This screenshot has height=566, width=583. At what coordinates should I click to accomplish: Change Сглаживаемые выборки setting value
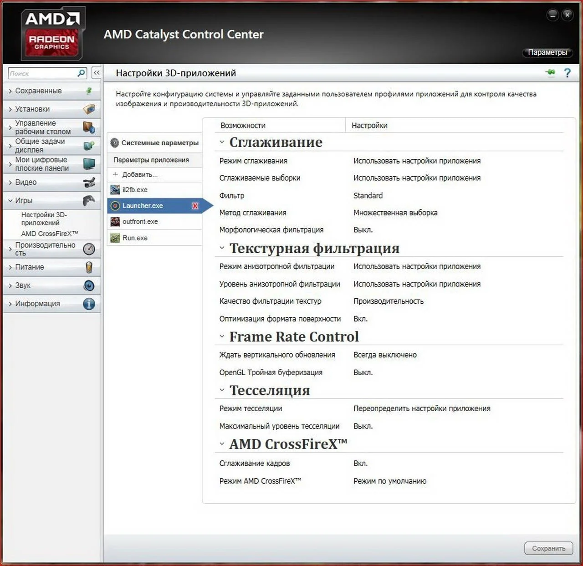417,178
